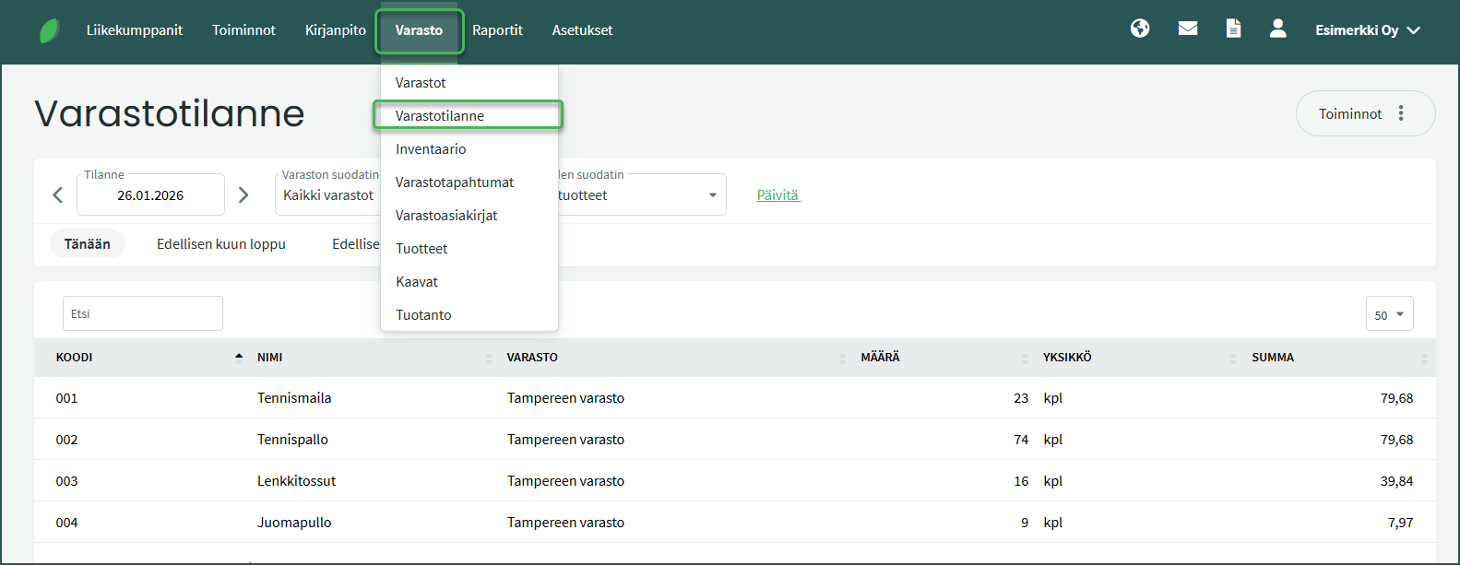The width and height of the screenshot is (1460, 565).
Task: Click the Päivitä link
Action: [x=777, y=195]
